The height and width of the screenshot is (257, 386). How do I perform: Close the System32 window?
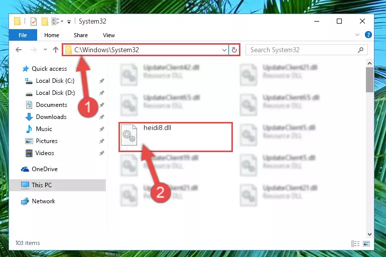point(362,22)
